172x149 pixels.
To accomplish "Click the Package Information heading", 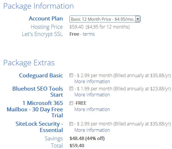I will pos(38,6).
